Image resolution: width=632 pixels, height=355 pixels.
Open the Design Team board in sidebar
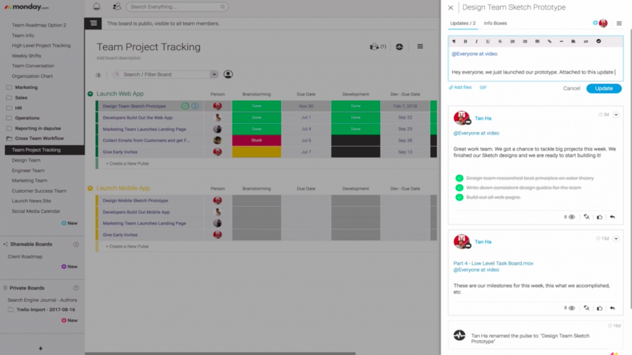pyautogui.click(x=26, y=160)
